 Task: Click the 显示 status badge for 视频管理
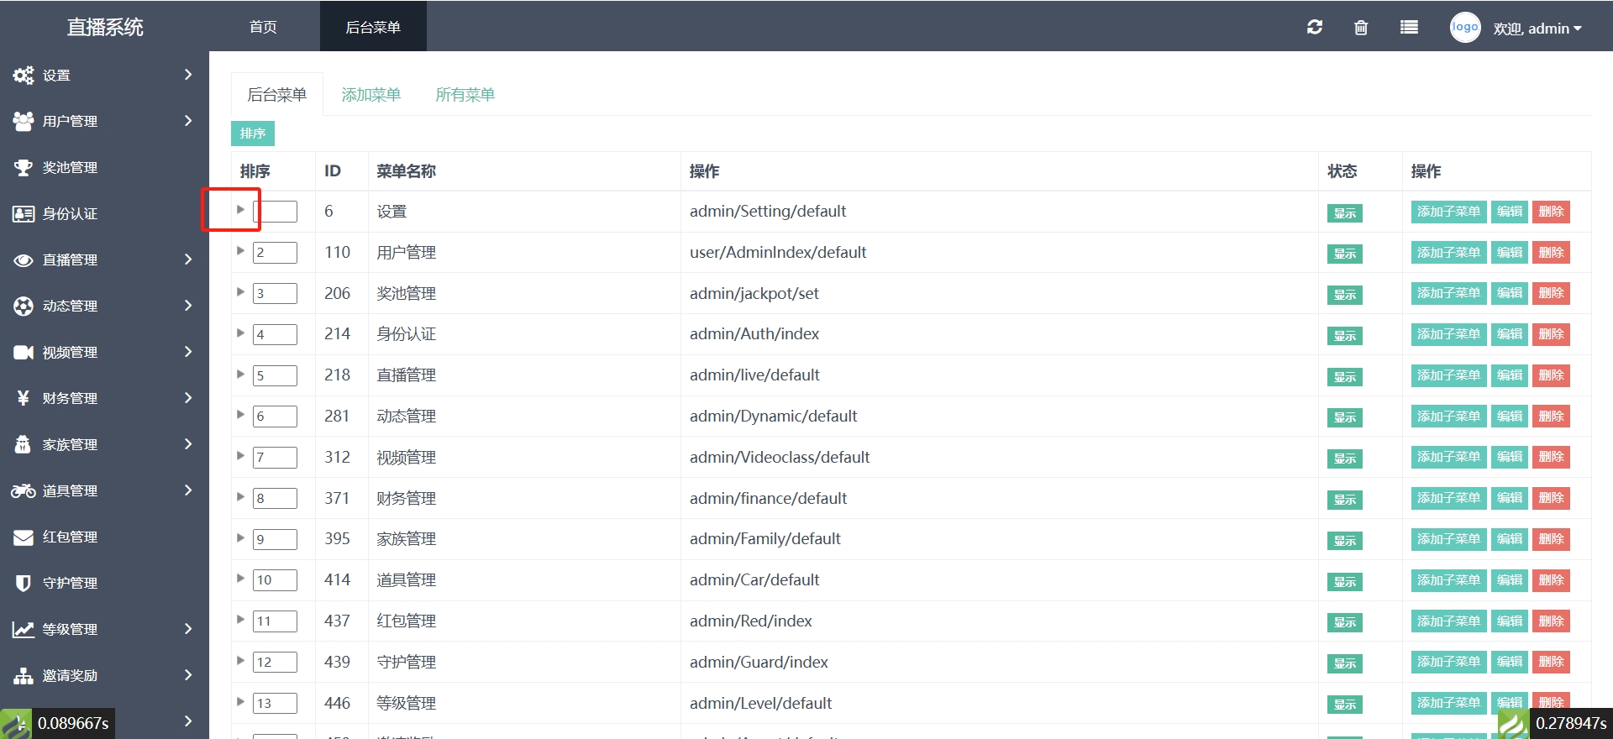click(1345, 459)
